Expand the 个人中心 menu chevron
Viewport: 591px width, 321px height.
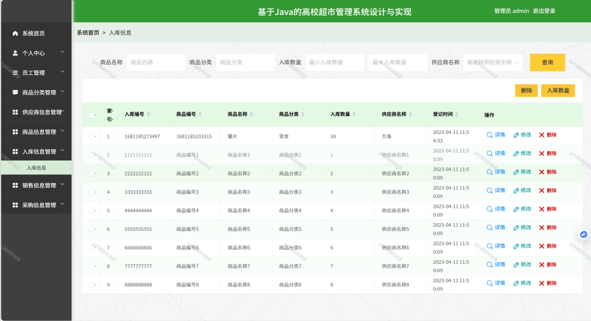click(62, 52)
